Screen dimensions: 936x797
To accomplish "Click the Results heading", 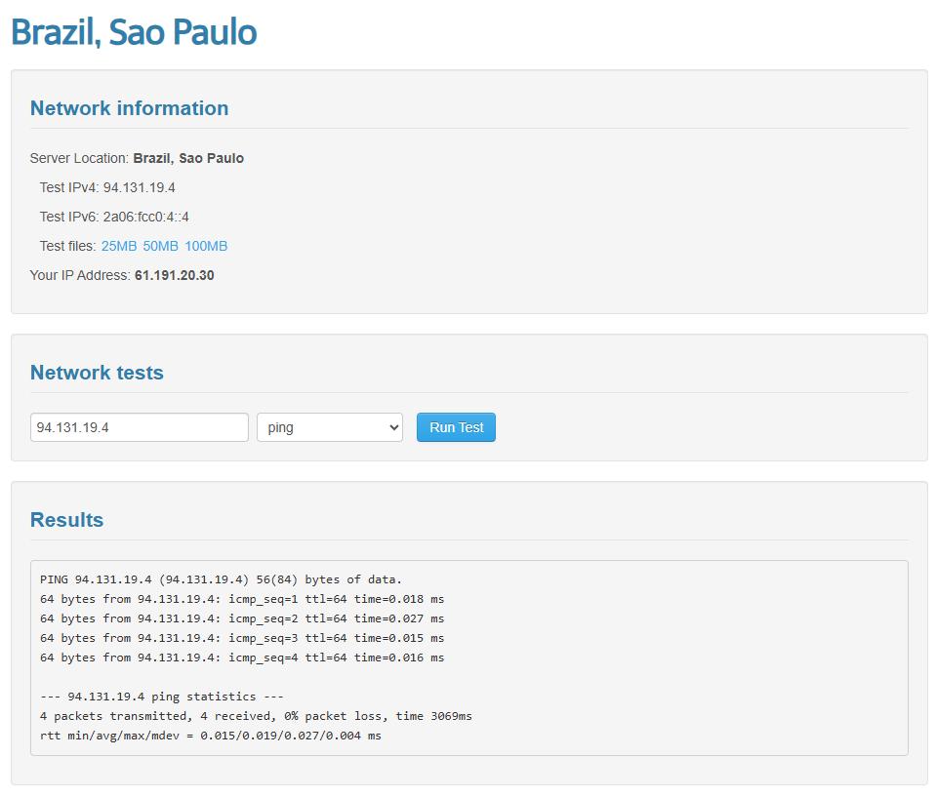I will click(x=66, y=520).
